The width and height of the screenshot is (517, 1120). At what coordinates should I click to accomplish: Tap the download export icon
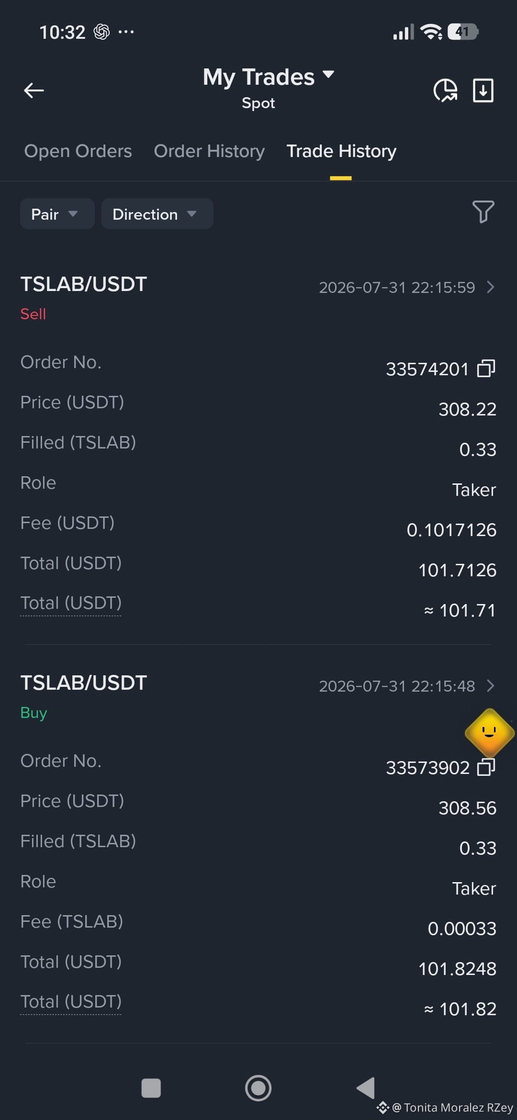click(x=483, y=90)
